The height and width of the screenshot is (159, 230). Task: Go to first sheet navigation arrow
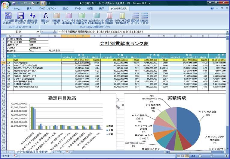coord(3,152)
